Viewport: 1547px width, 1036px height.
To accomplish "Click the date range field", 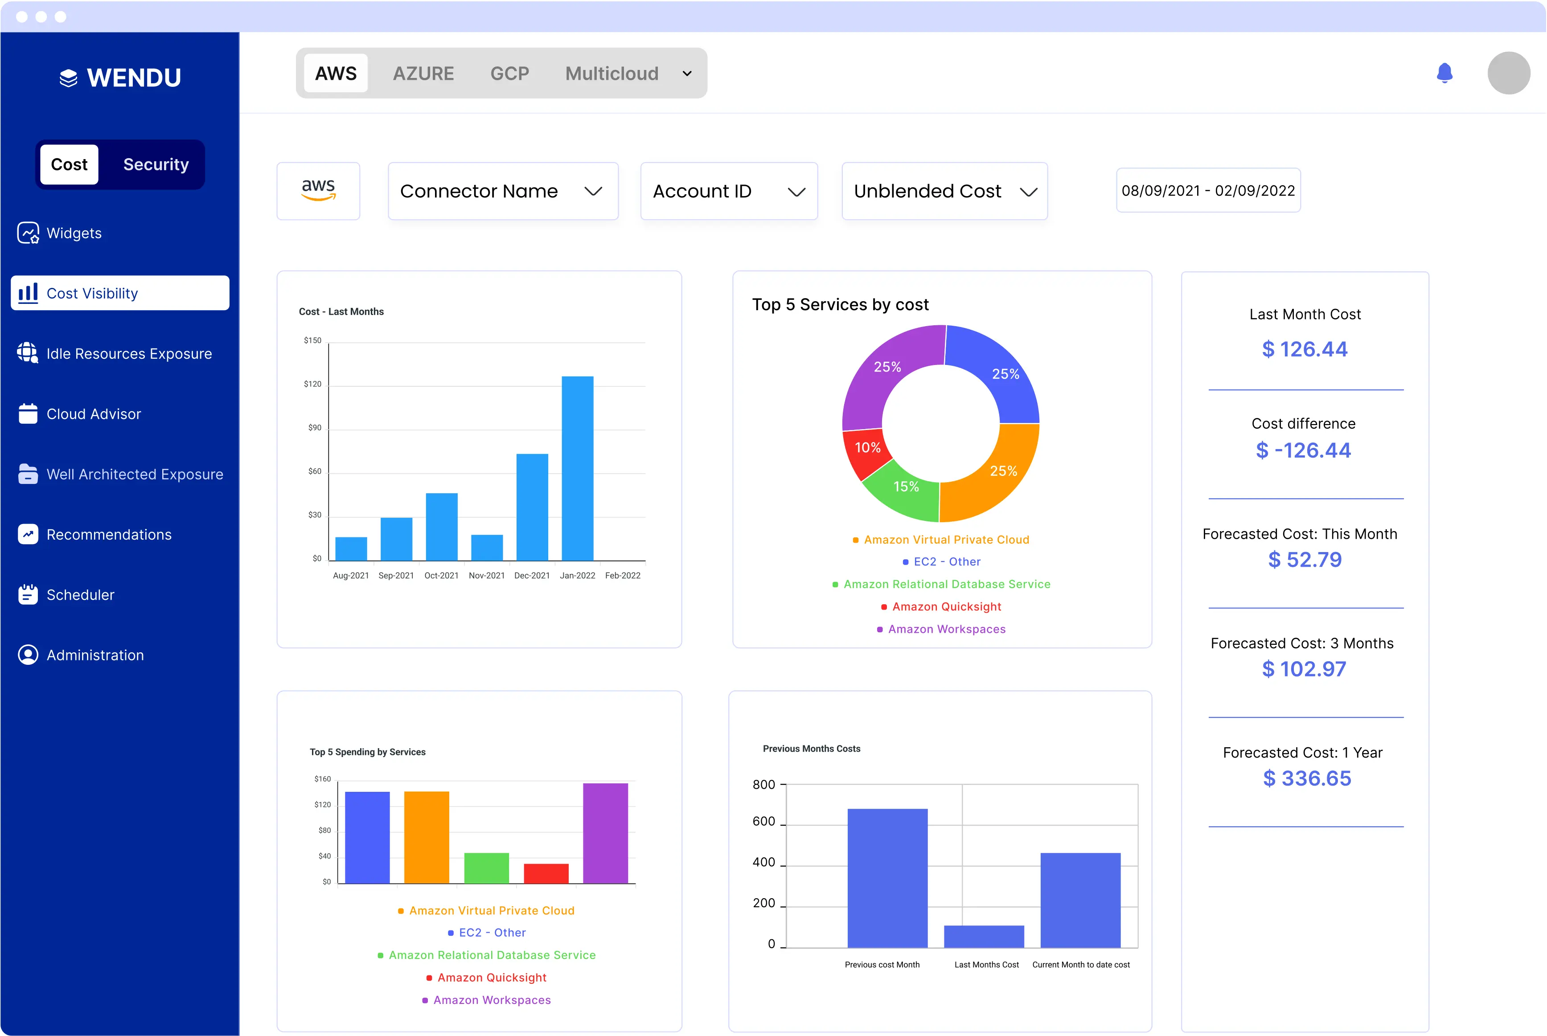I will tap(1208, 190).
